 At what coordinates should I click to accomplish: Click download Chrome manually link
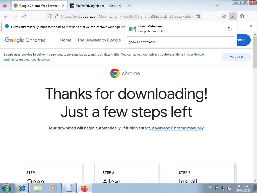pos(178,128)
